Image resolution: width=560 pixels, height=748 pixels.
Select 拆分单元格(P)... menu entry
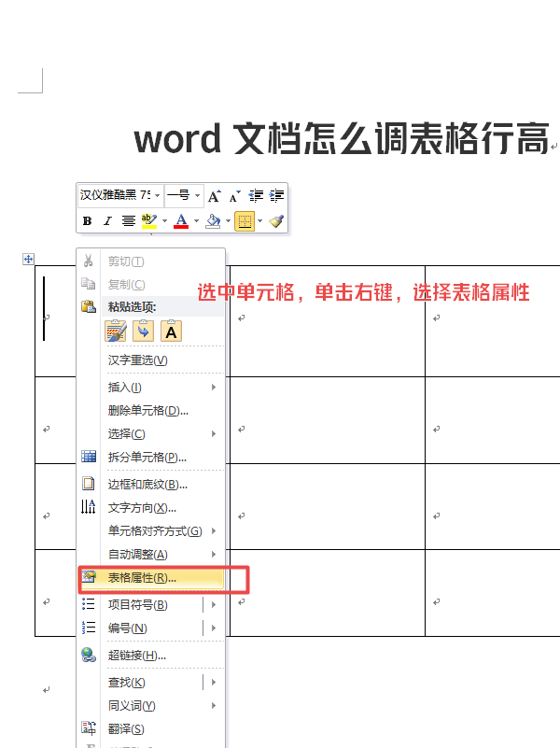(149, 458)
